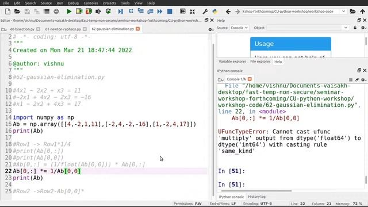This screenshot has height=207, width=368.
Task: Click the IPython console horizontal scrollbar
Action: click(256, 191)
